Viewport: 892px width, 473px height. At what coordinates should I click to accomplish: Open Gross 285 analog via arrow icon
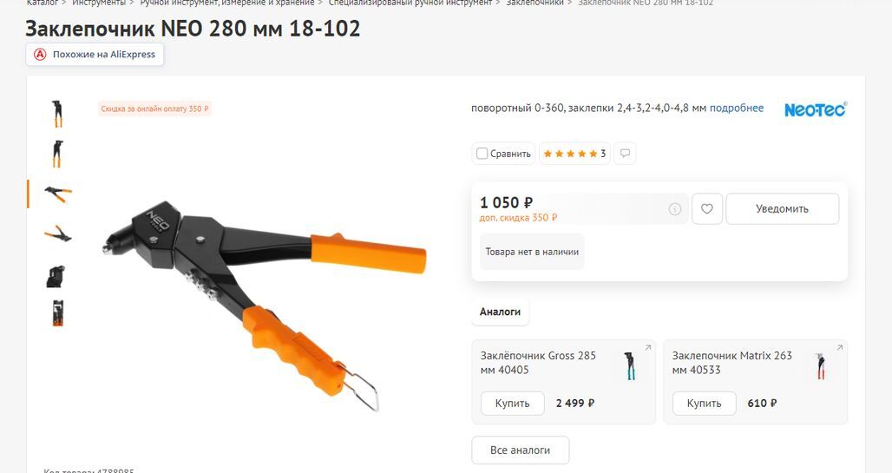[x=648, y=347]
